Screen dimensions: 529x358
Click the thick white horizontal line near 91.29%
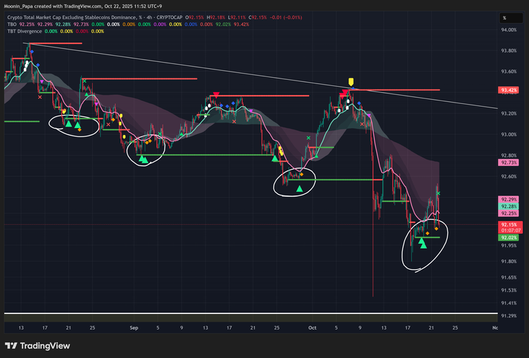(x=248, y=315)
